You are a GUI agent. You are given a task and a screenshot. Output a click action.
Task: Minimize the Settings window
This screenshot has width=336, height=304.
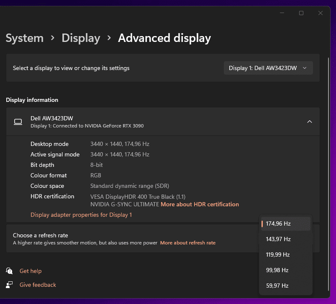pyautogui.click(x=282, y=13)
